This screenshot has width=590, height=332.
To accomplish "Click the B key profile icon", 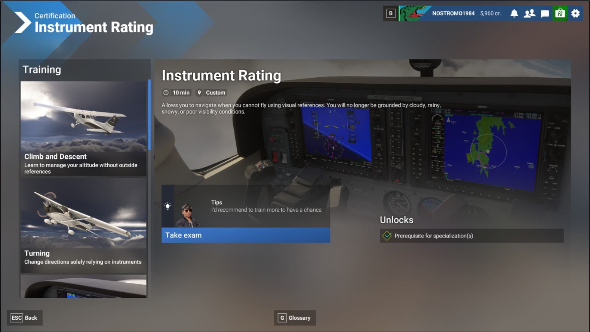I will pos(391,13).
